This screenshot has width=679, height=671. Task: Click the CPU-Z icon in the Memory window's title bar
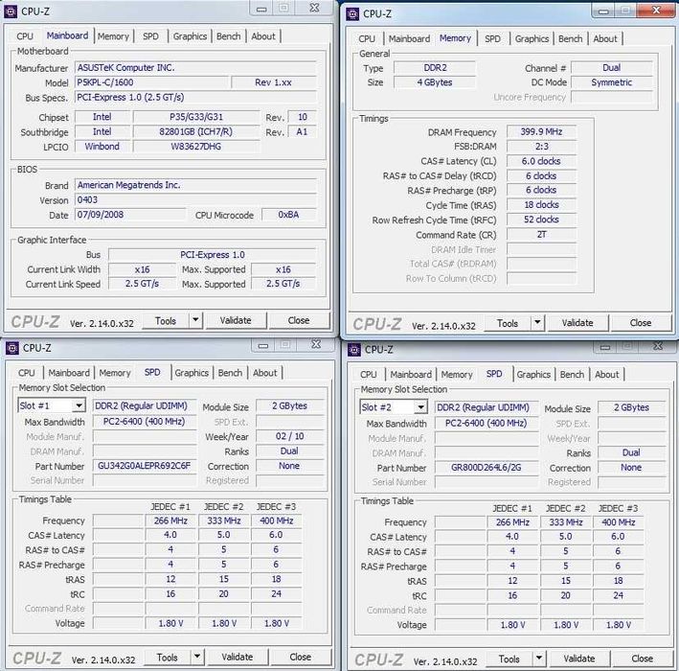pos(352,13)
